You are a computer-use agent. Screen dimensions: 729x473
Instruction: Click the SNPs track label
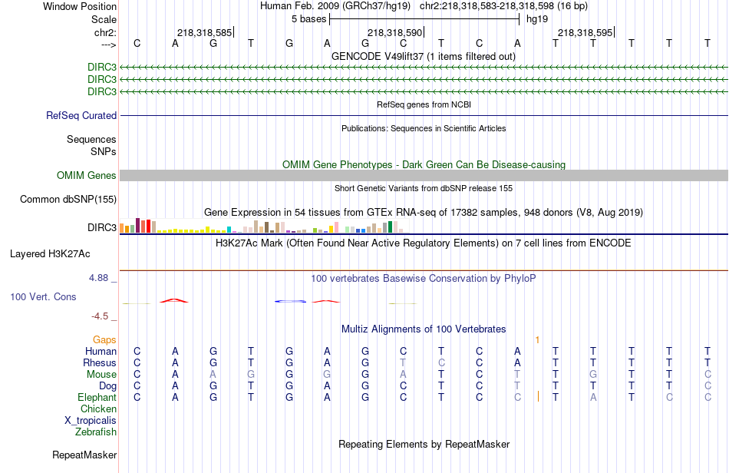[104, 151]
